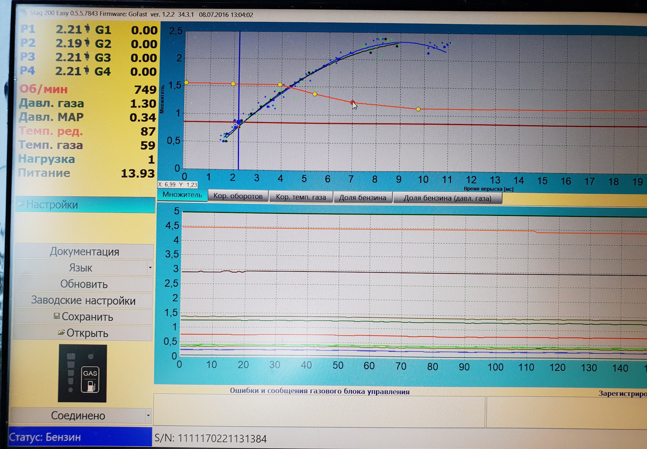The image size is (647, 449).
Task: Switch to the Кор. оборотов tab
Action: pos(238,196)
